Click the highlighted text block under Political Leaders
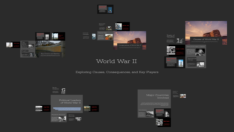The width and height of the screenshot is (234, 132). [67, 109]
